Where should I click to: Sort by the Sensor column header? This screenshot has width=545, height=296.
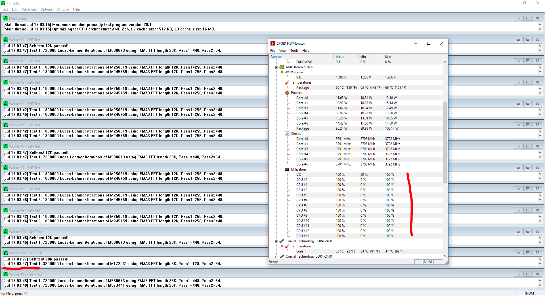pyautogui.click(x=301, y=57)
